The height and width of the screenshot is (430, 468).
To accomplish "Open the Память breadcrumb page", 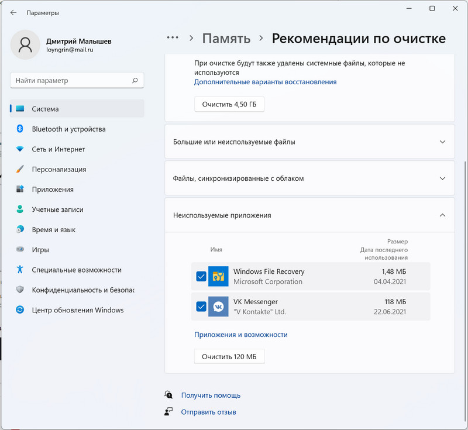I will point(226,38).
